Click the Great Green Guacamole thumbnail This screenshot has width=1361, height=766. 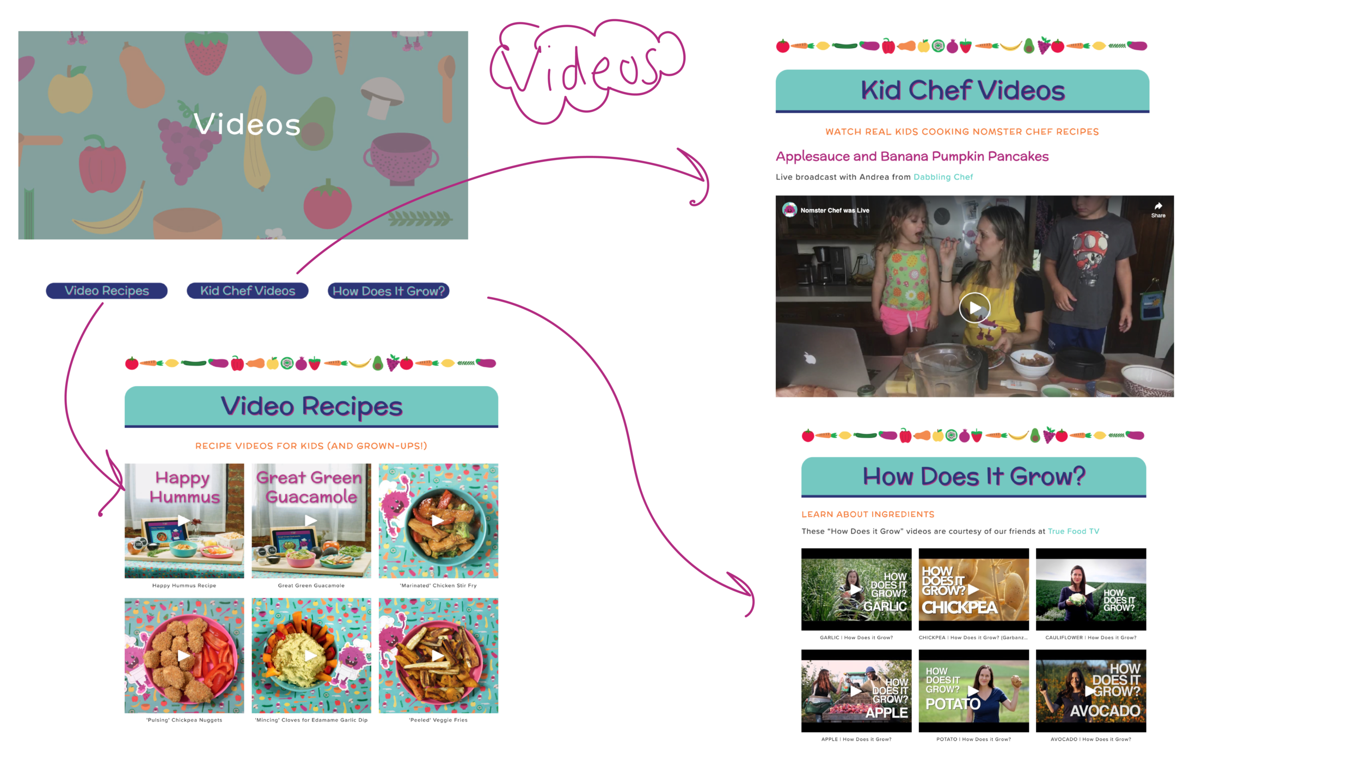coord(309,521)
